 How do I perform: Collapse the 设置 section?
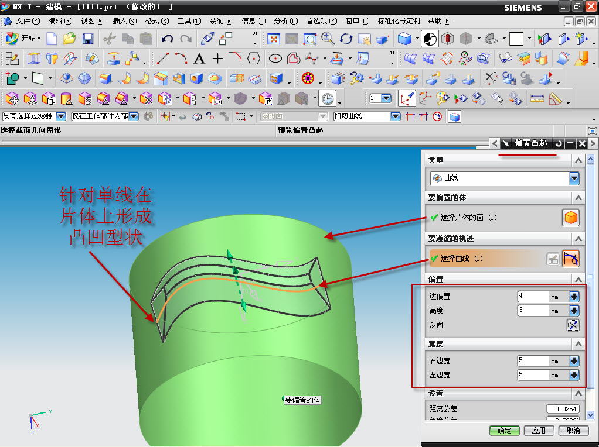pyautogui.click(x=578, y=393)
